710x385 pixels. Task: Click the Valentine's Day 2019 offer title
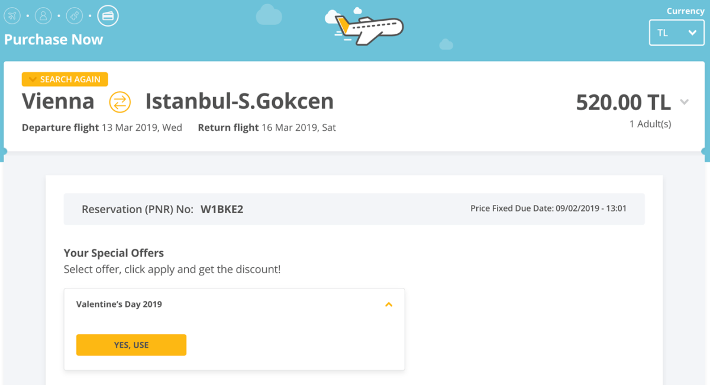pyautogui.click(x=119, y=304)
